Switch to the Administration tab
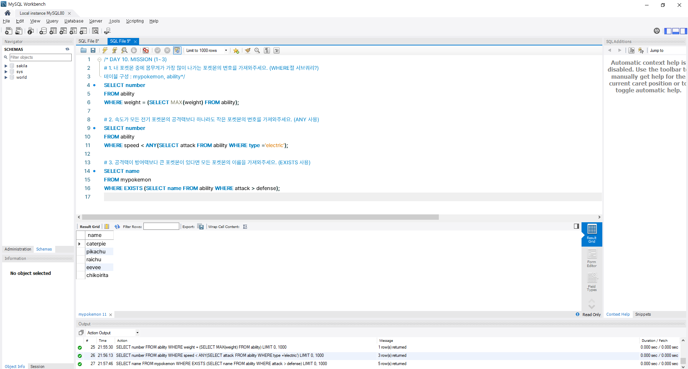This screenshot has width=688, height=369. (x=18, y=249)
